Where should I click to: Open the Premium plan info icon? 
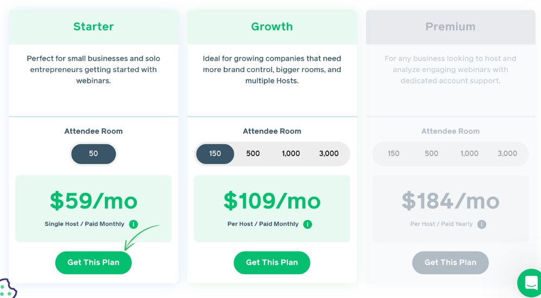481,224
